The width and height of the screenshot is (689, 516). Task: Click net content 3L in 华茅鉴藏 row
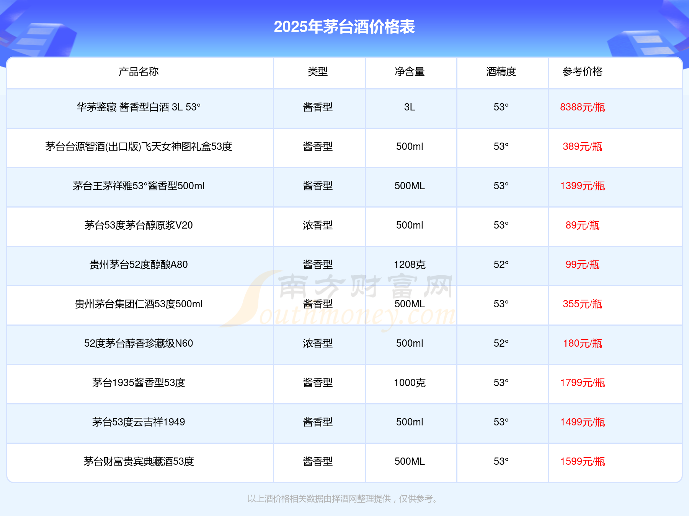click(410, 107)
